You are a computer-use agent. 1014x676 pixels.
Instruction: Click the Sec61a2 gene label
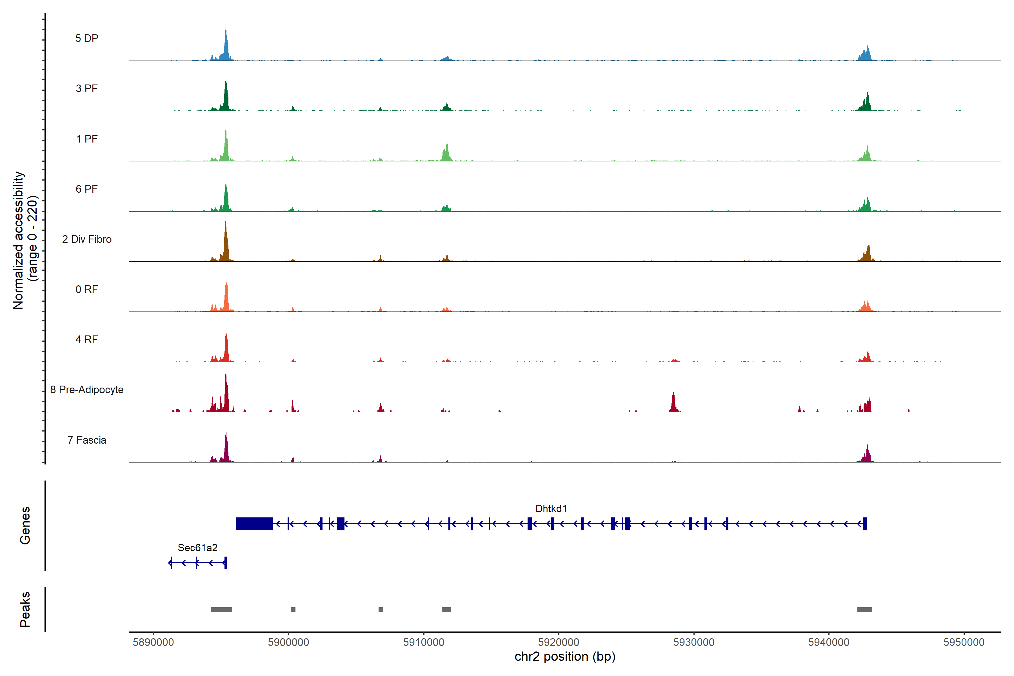(197, 548)
